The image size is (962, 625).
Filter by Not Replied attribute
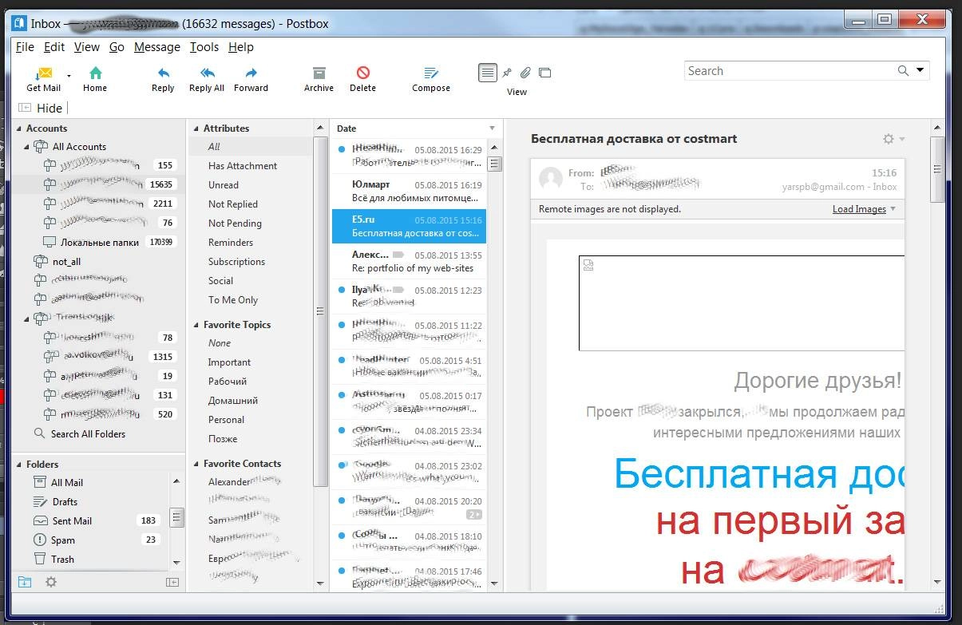pyautogui.click(x=233, y=204)
